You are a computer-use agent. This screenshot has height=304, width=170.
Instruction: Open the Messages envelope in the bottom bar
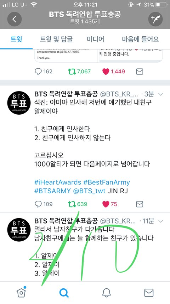(x=149, y=293)
